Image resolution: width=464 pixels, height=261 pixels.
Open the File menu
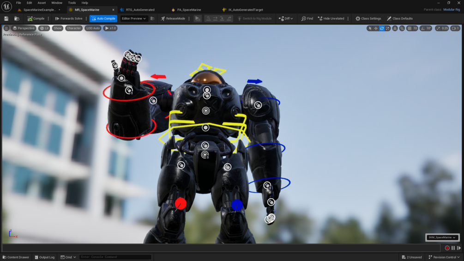point(18,3)
